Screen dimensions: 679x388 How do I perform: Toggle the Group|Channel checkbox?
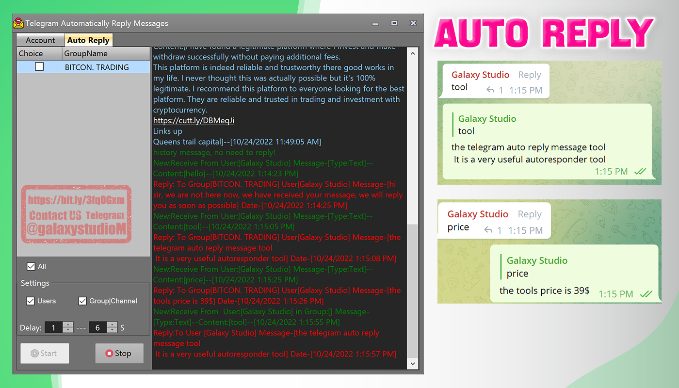[x=82, y=301]
